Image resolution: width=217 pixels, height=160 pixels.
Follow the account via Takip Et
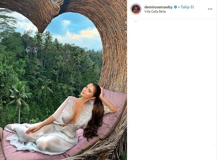(x=187, y=7)
